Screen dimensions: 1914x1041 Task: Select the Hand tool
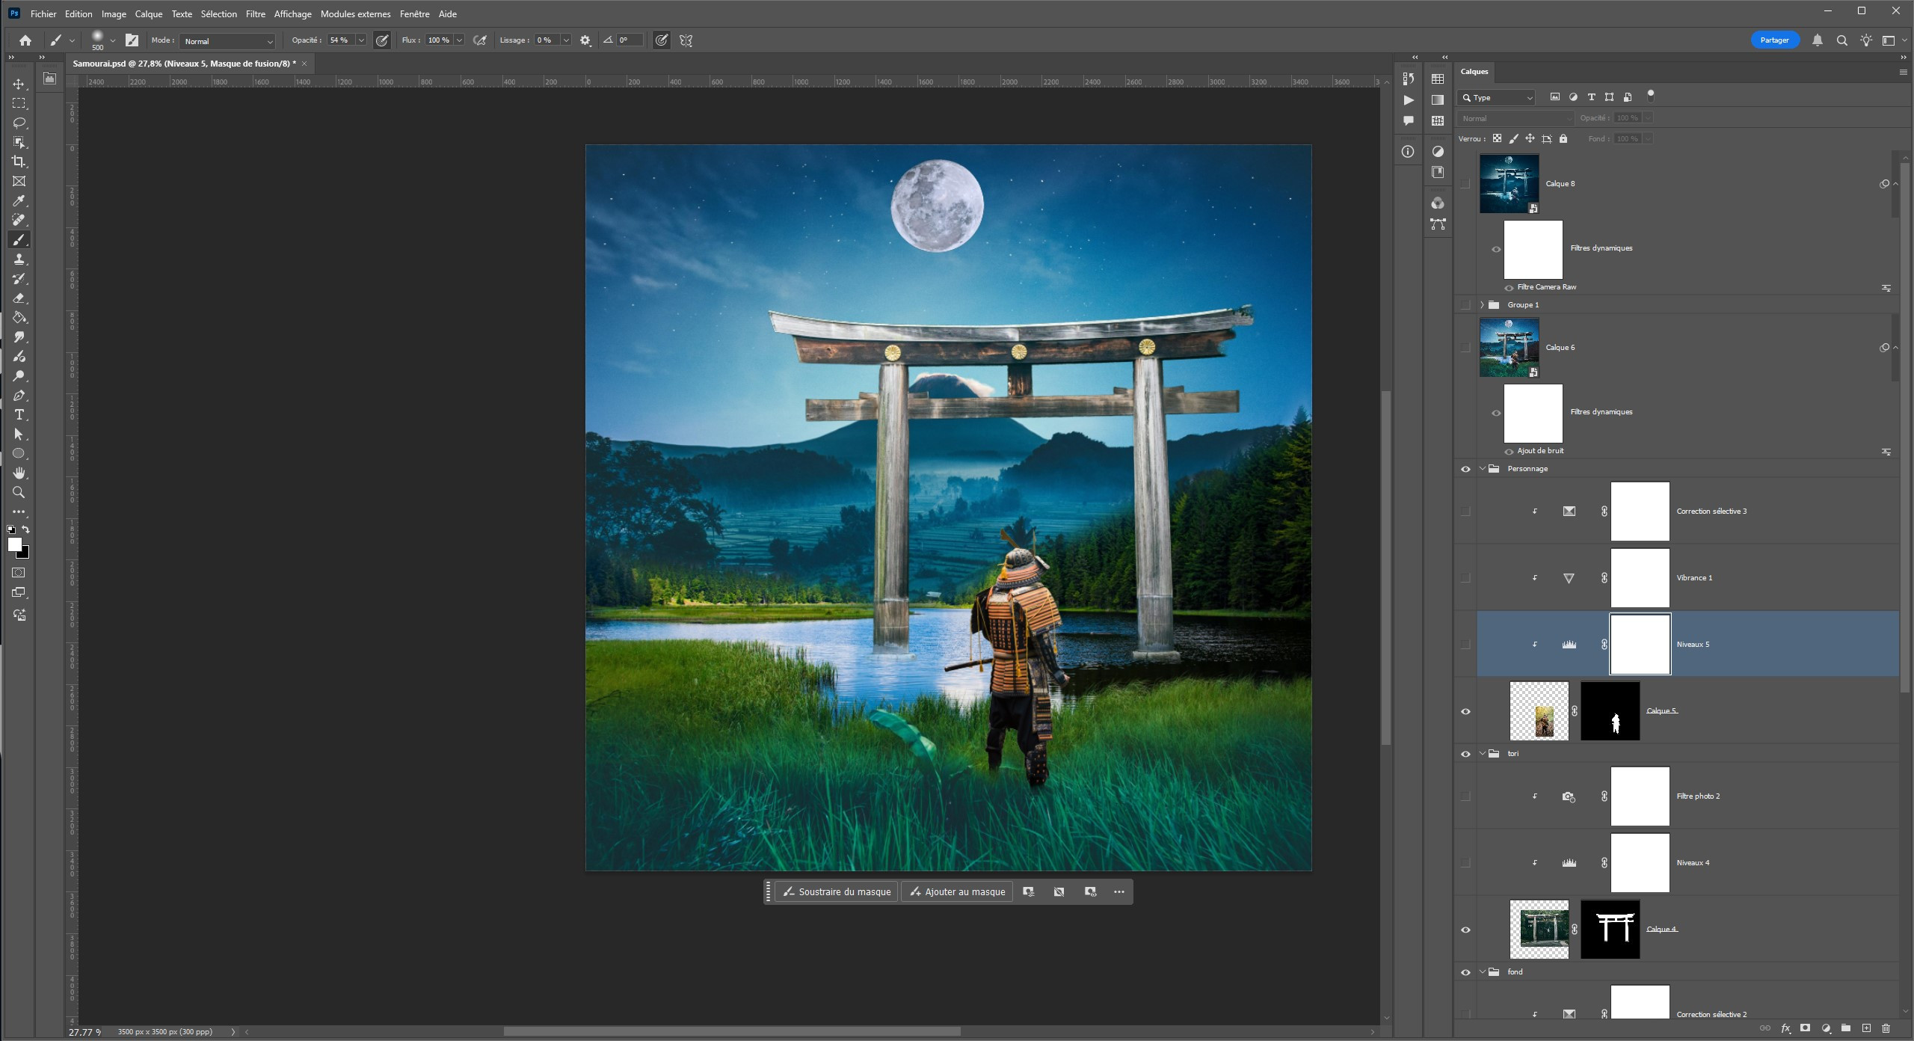[19, 473]
